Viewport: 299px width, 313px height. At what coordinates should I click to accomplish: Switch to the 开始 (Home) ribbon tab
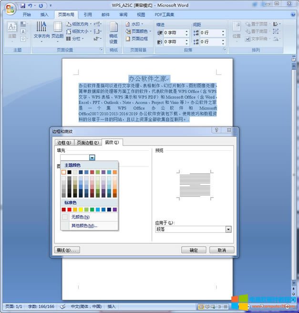27,15
